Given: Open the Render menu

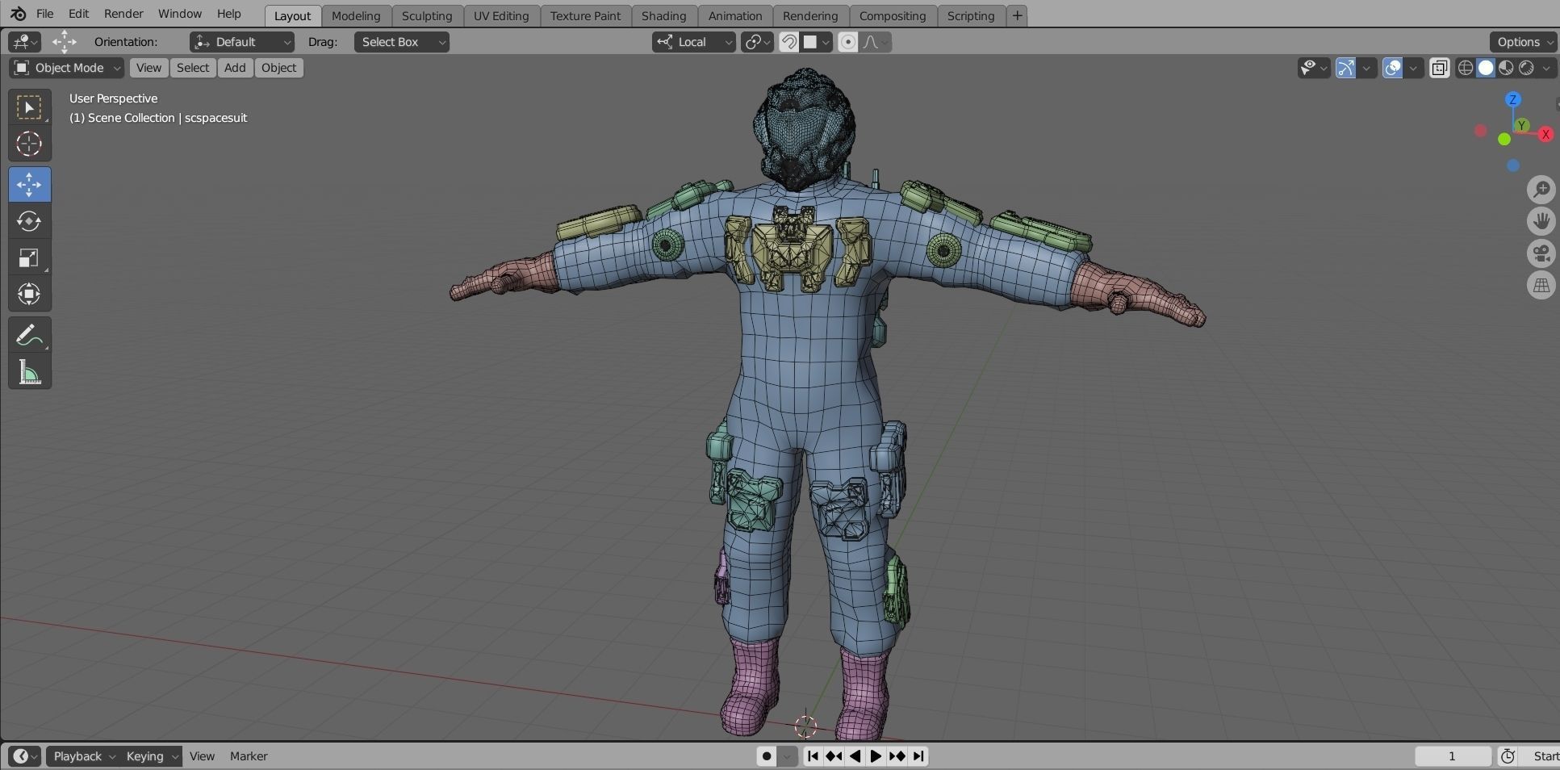Looking at the screenshot, I should click(123, 14).
